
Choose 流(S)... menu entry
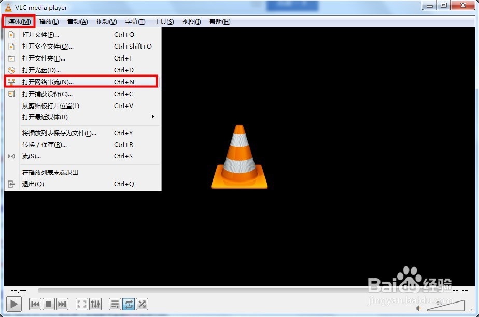point(82,156)
